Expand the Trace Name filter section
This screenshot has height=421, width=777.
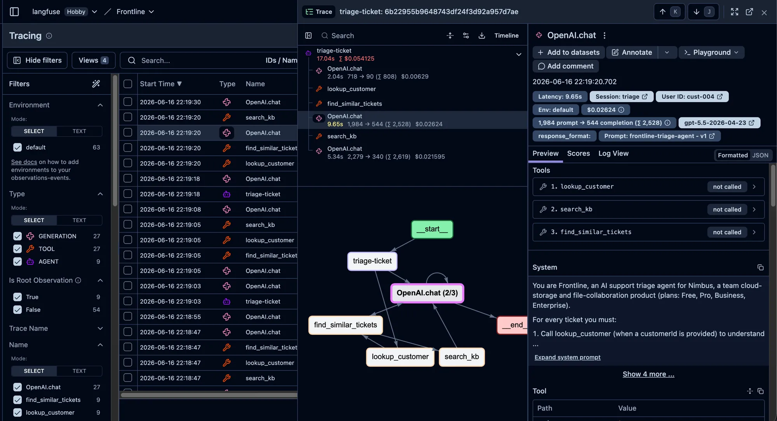100,329
